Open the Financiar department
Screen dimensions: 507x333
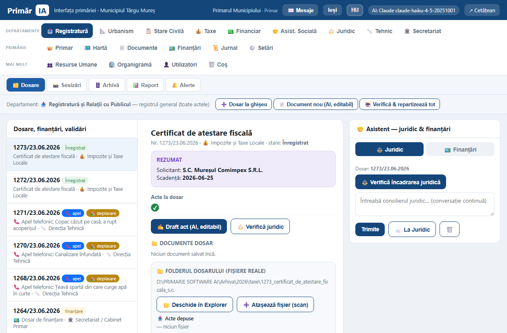pyautogui.click(x=244, y=31)
